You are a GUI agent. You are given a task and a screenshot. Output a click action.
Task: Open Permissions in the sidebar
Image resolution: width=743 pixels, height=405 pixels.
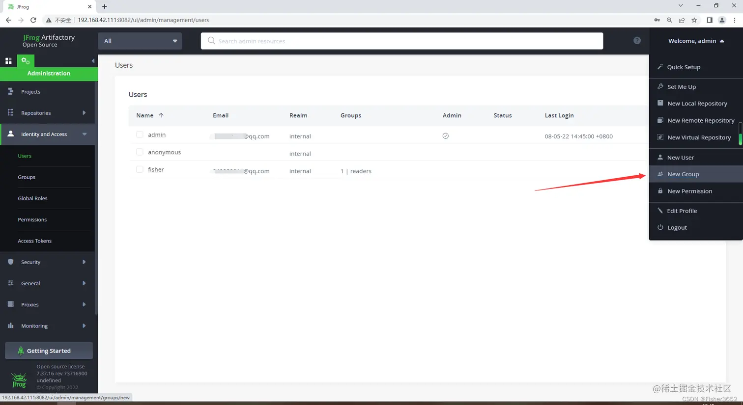tap(32, 219)
